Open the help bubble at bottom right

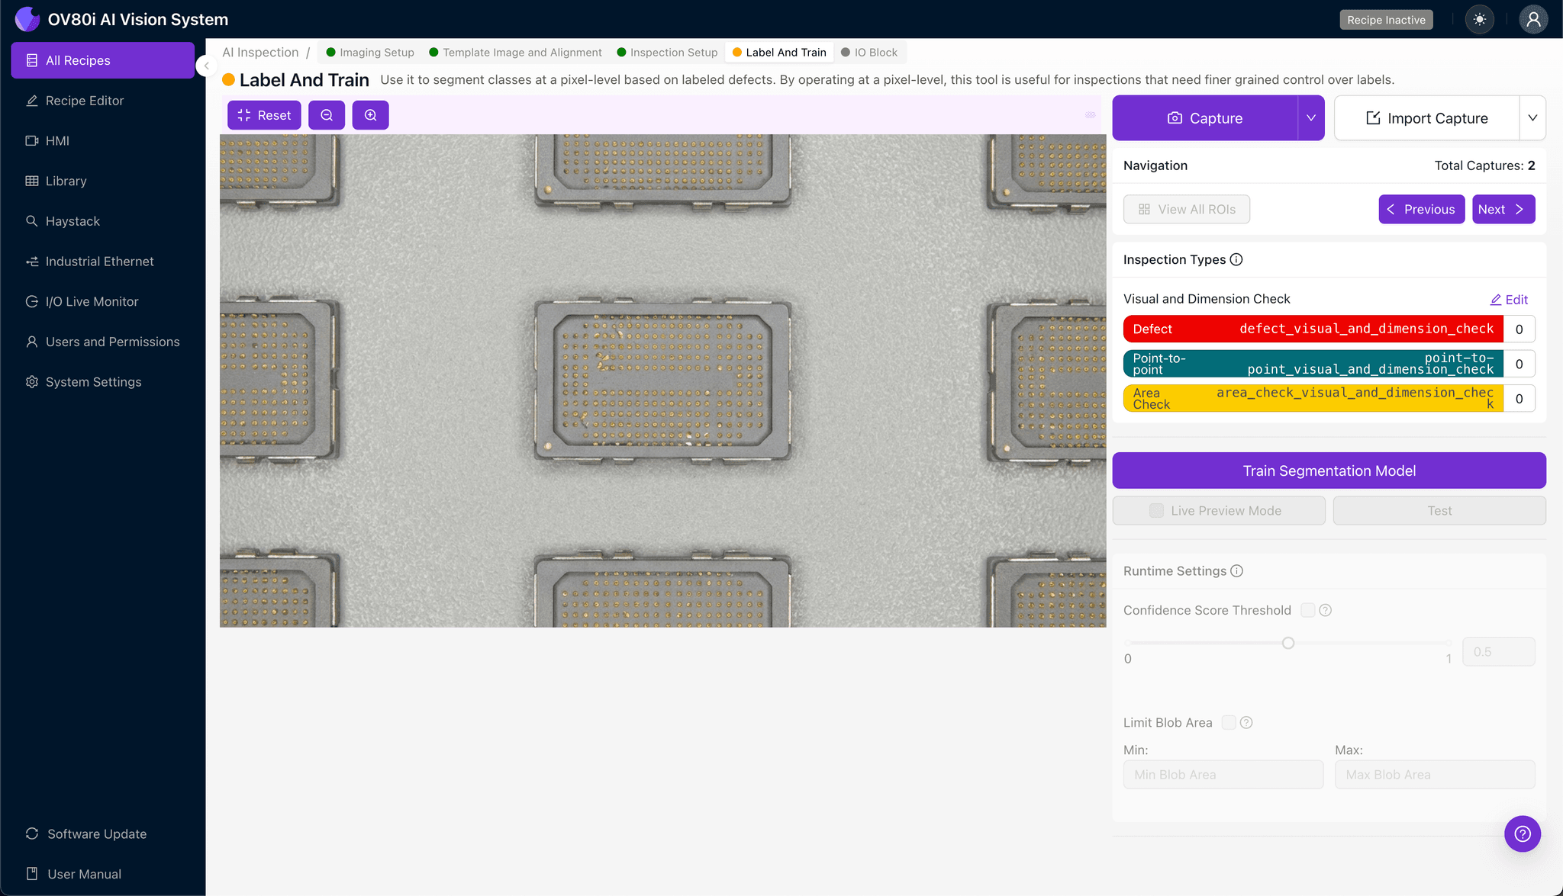click(1522, 833)
